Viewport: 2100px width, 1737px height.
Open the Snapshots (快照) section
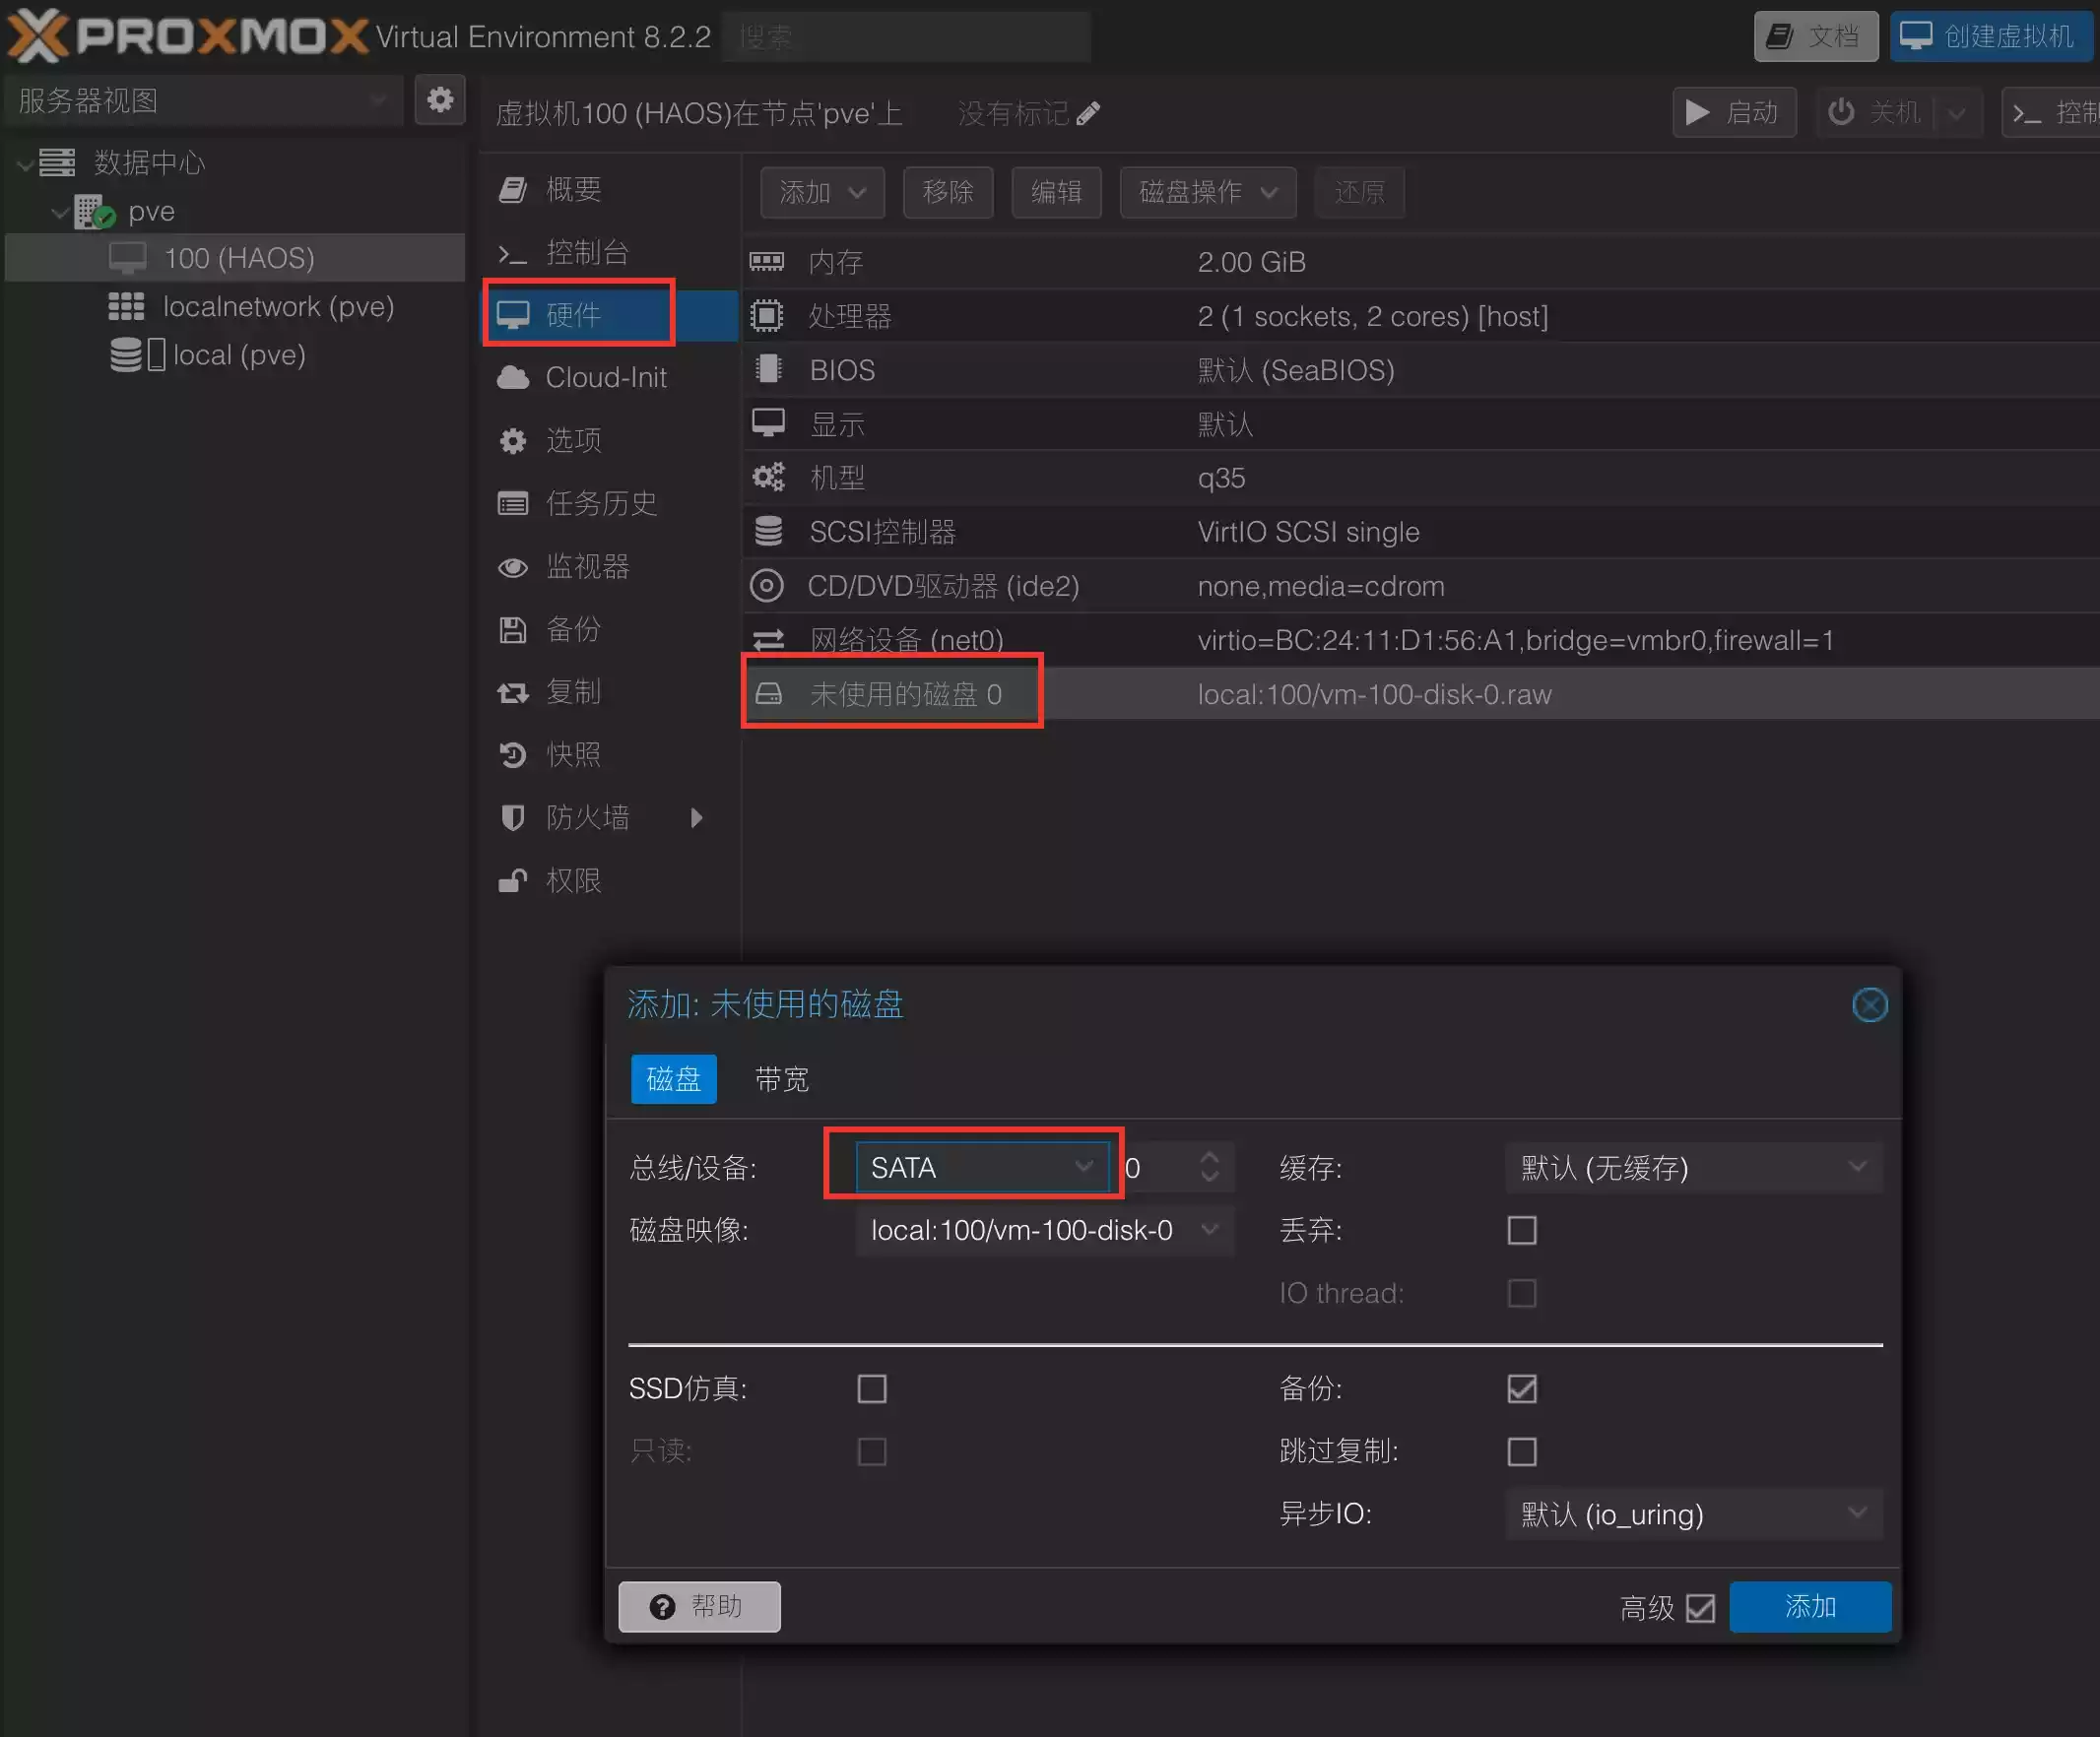click(573, 753)
